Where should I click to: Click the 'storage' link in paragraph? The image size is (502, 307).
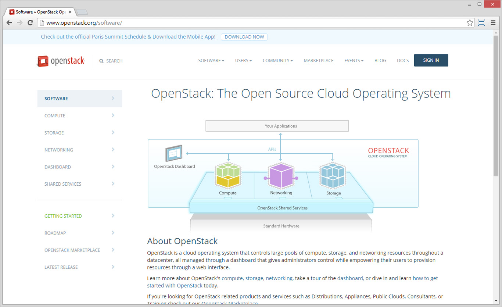click(x=254, y=278)
